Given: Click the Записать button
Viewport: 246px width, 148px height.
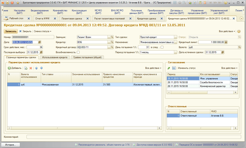Looking at the screenshot, I should [11, 31].
